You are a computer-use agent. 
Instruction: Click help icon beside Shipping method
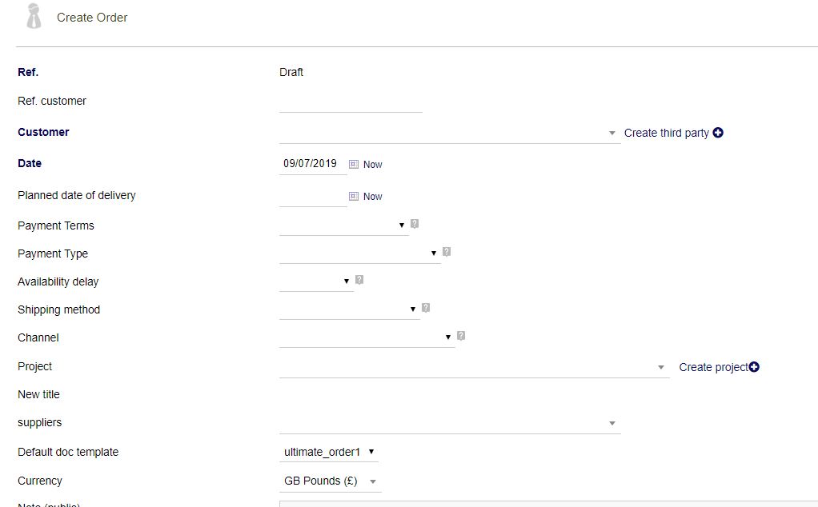click(426, 308)
